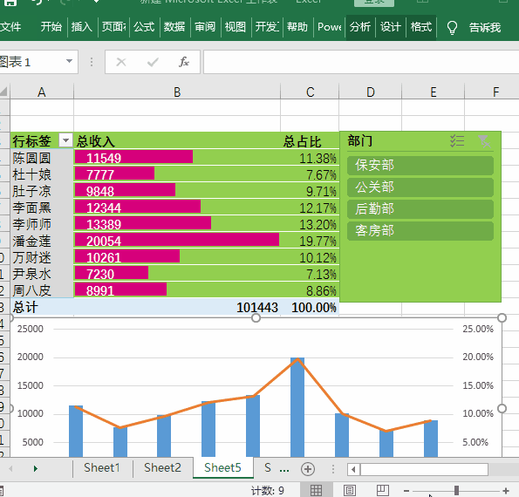The image size is (519, 497).
Task: Select the Sheet5 tab
Action: pyautogui.click(x=222, y=468)
